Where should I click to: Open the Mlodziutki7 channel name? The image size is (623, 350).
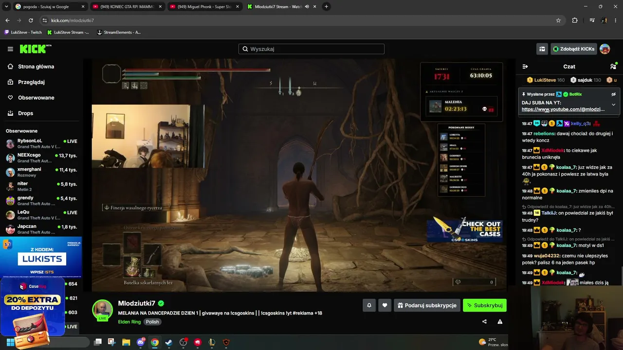click(137, 304)
